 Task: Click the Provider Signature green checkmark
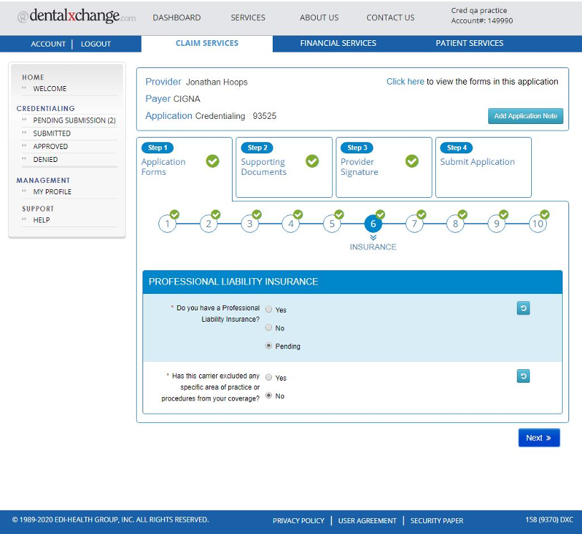pyautogui.click(x=412, y=161)
